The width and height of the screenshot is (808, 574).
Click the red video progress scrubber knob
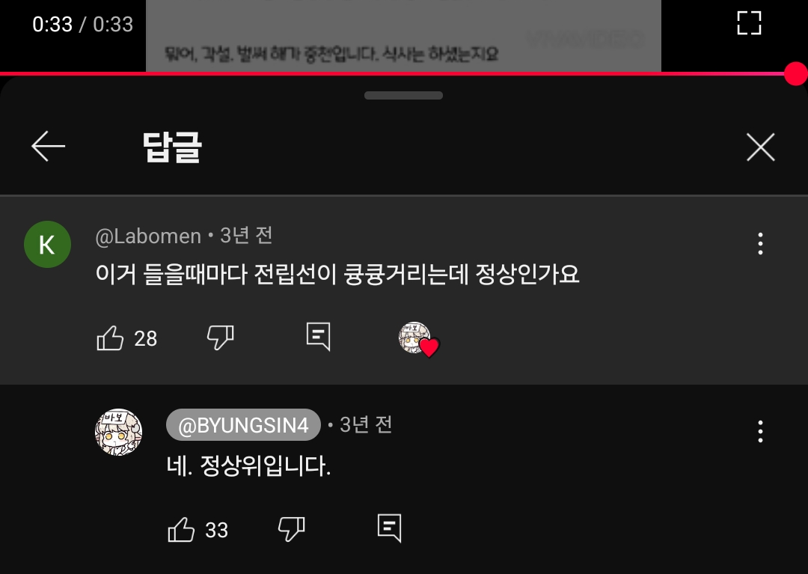point(795,73)
